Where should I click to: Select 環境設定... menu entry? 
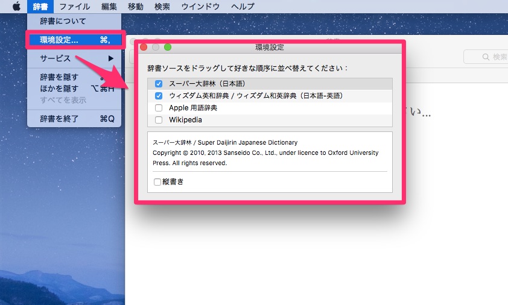point(75,40)
